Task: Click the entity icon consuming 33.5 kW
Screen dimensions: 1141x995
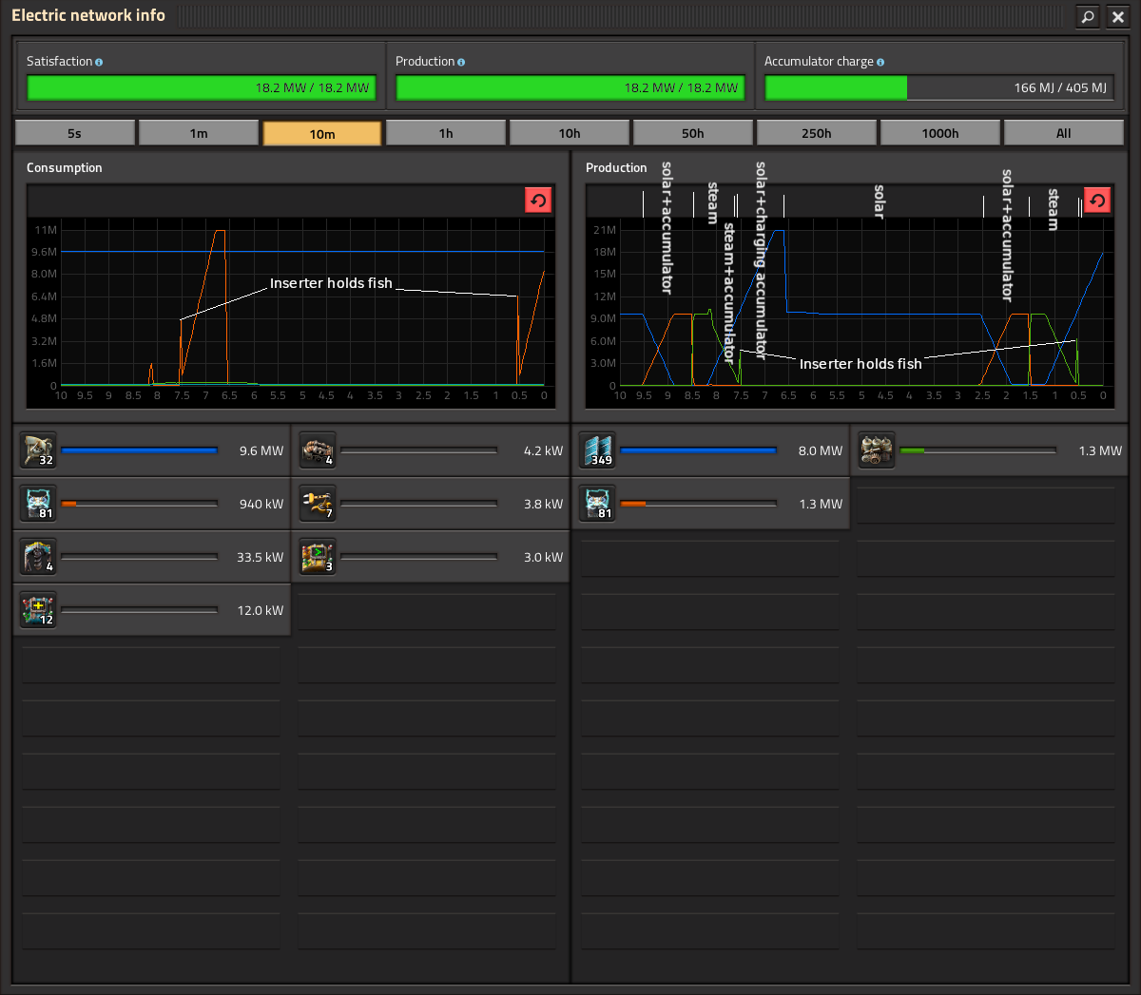Action: (x=39, y=557)
